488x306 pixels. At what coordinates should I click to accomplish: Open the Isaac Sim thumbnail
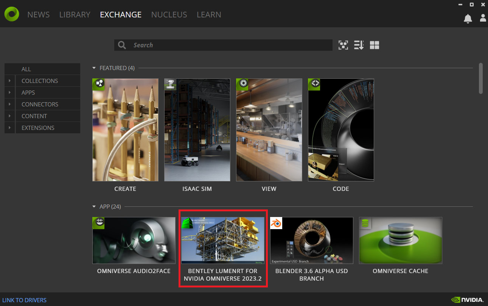coord(197,130)
